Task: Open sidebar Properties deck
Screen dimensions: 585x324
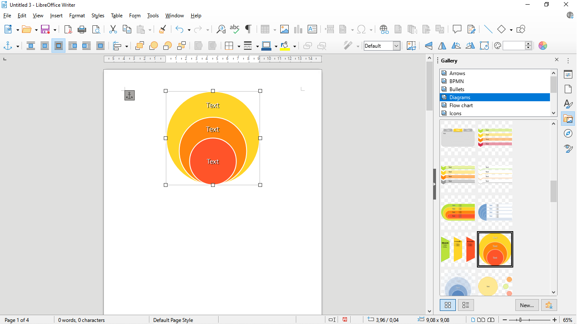Action: [568, 75]
